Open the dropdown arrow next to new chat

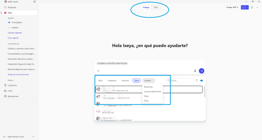click(247, 7)
